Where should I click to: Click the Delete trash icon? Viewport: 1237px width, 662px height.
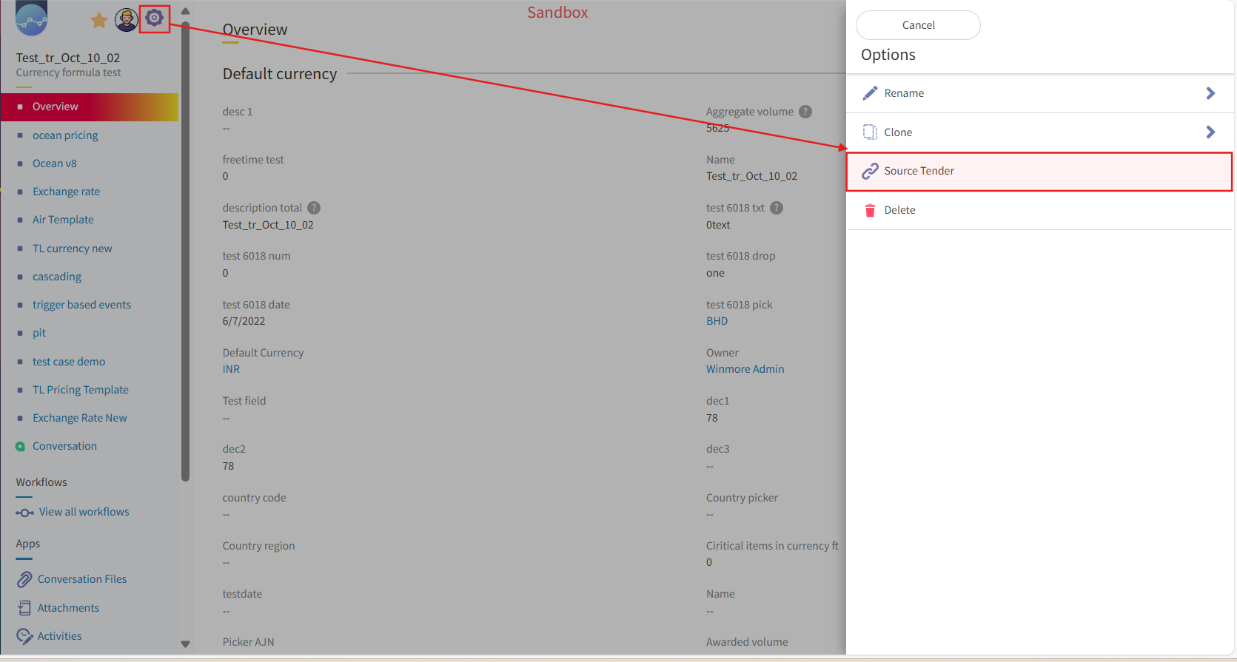870,210
